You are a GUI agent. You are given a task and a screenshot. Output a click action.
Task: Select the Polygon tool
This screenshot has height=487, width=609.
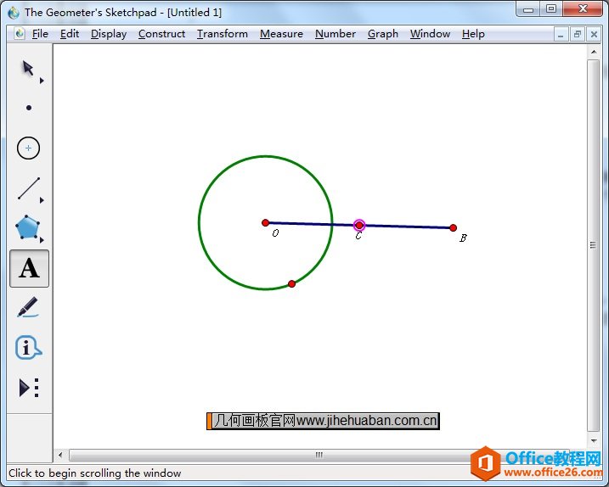click(28, 228)
